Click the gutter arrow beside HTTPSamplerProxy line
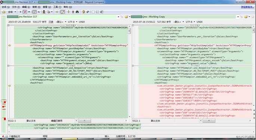 pyautogui.click(x=9, y=46)
